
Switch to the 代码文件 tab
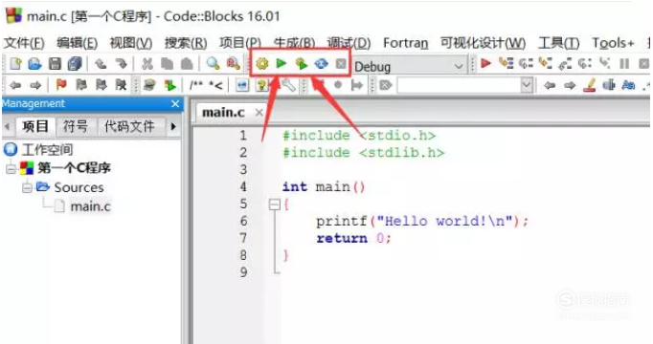(129, 126)
